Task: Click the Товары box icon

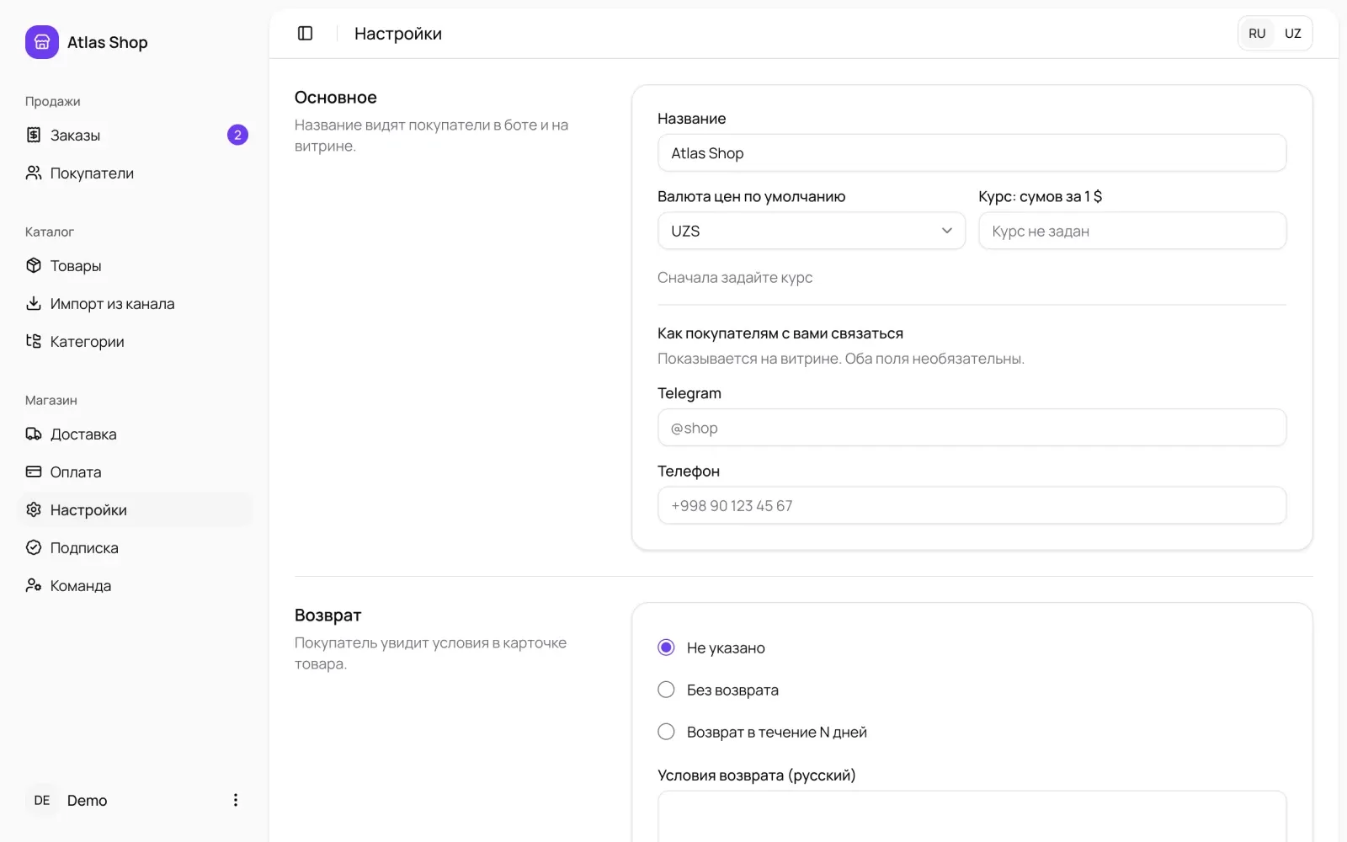Action: (x=34, y=265)
